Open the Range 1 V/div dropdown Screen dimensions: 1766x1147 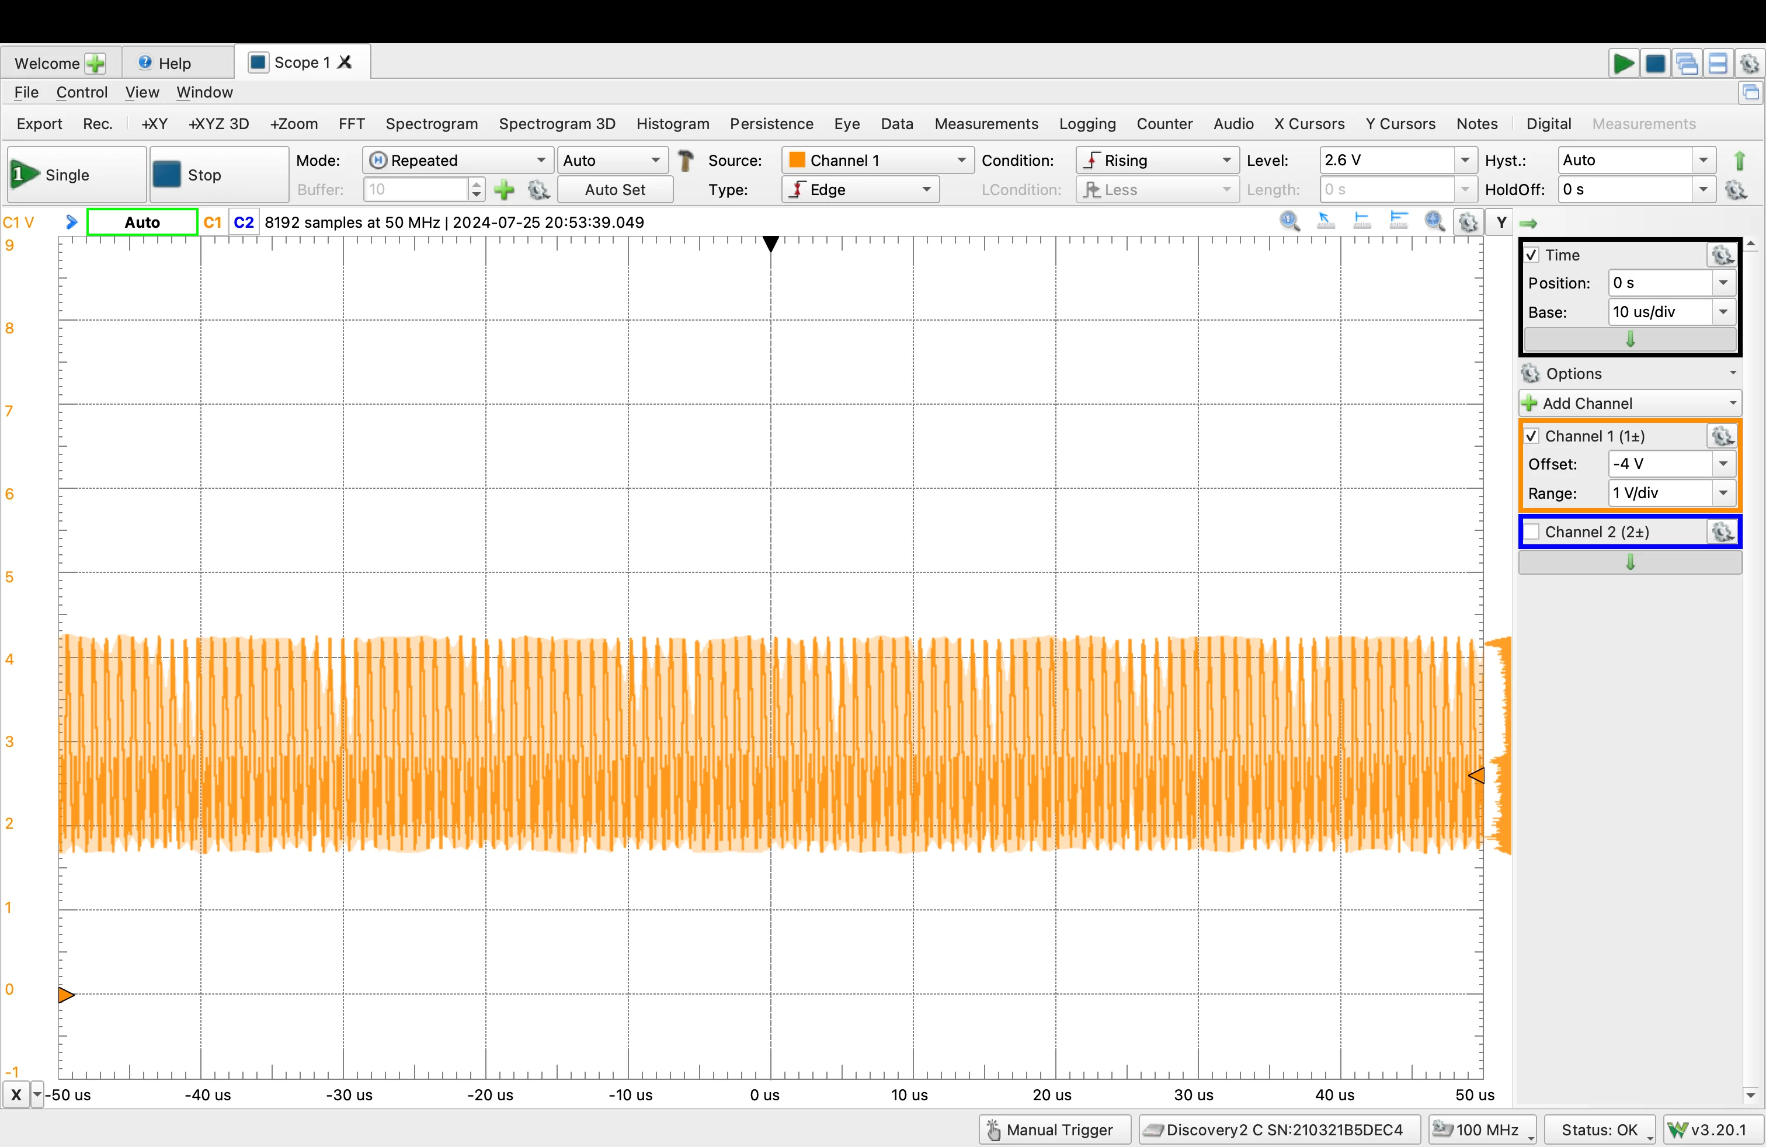click(x=1723, y=493)
